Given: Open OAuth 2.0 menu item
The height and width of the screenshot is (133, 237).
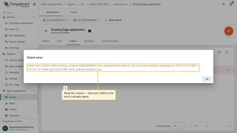Looking at the screenshot, I should point(19,29).
